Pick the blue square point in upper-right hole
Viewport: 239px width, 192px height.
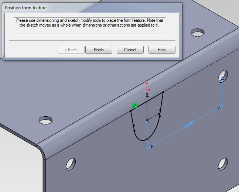point(223,78)
